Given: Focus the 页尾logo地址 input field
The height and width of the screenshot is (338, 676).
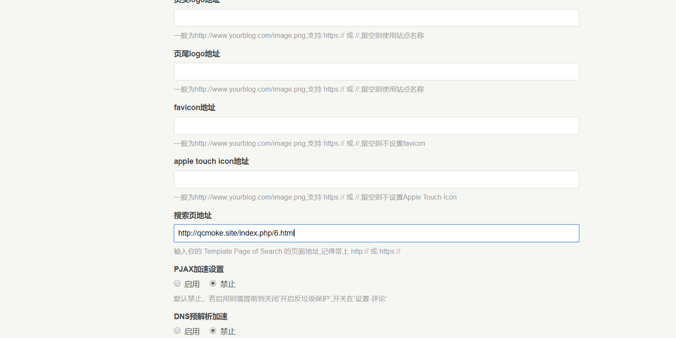Looking at the screenshot, I should point(376,72).
